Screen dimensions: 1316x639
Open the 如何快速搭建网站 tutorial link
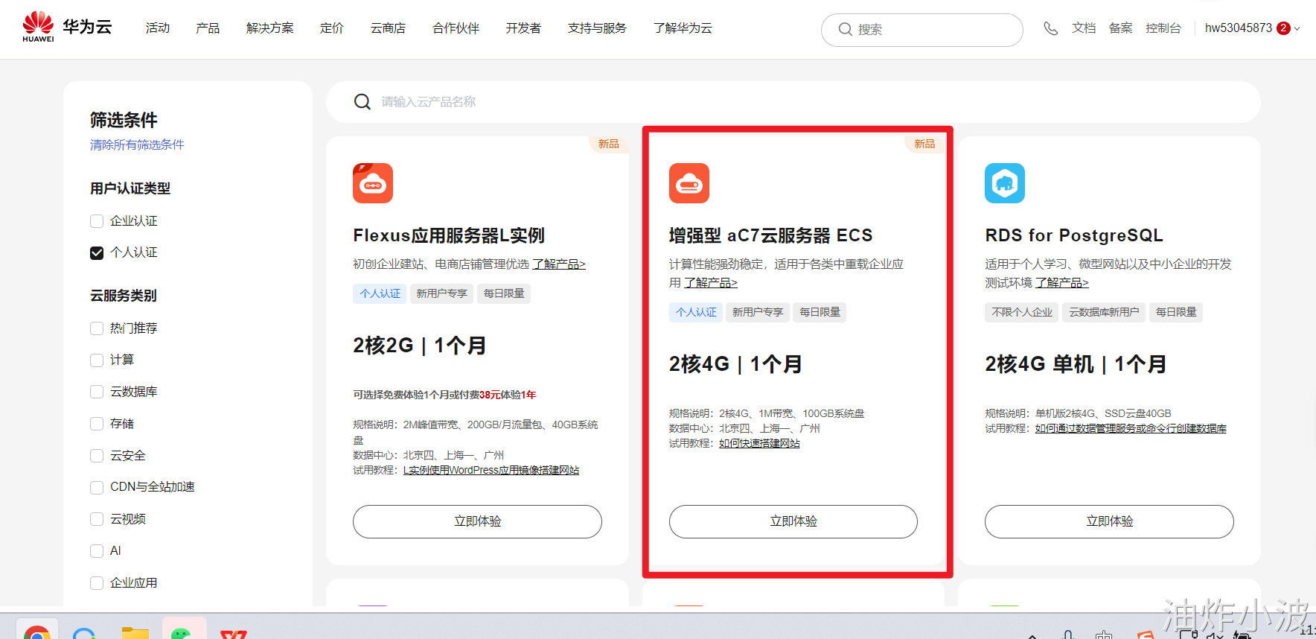[759, 444]
